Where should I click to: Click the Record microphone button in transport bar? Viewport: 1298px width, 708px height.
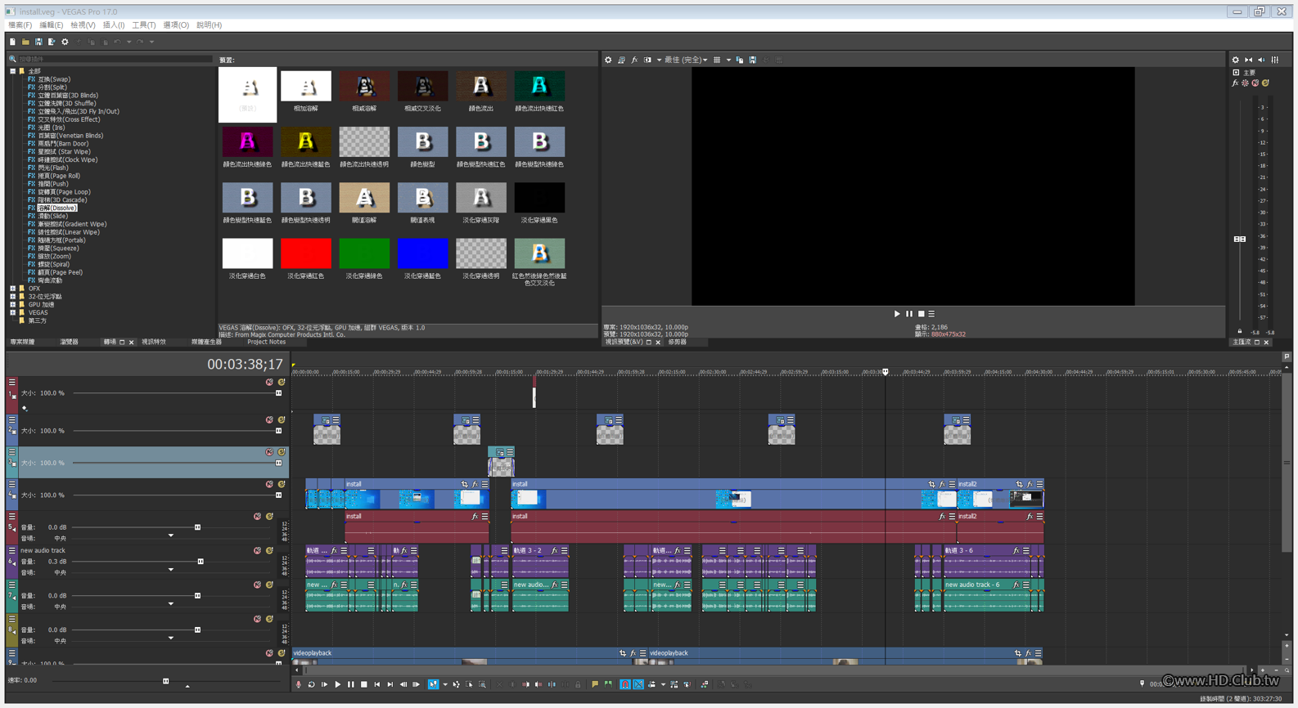[299, 684]
